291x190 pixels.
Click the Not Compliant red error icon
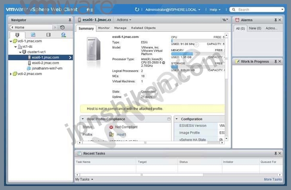point(111,127)
